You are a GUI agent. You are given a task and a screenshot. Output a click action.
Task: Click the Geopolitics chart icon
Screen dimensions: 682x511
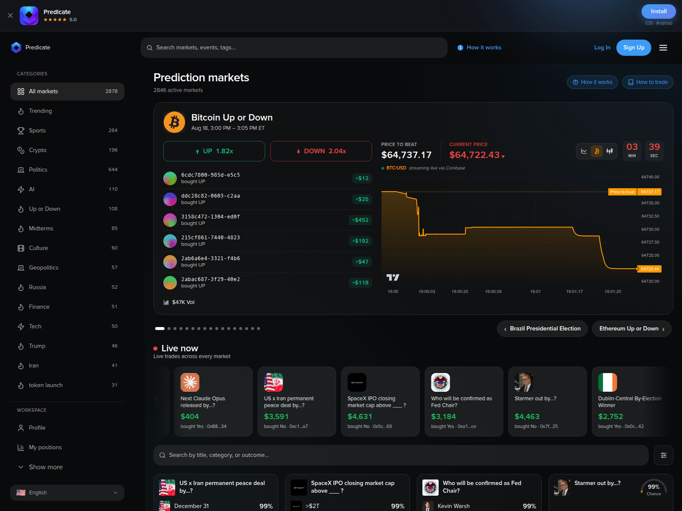coord(21,268)
